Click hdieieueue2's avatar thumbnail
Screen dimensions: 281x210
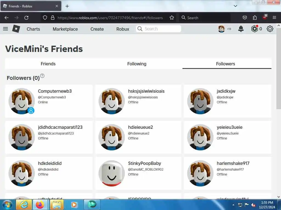[111, 137]
